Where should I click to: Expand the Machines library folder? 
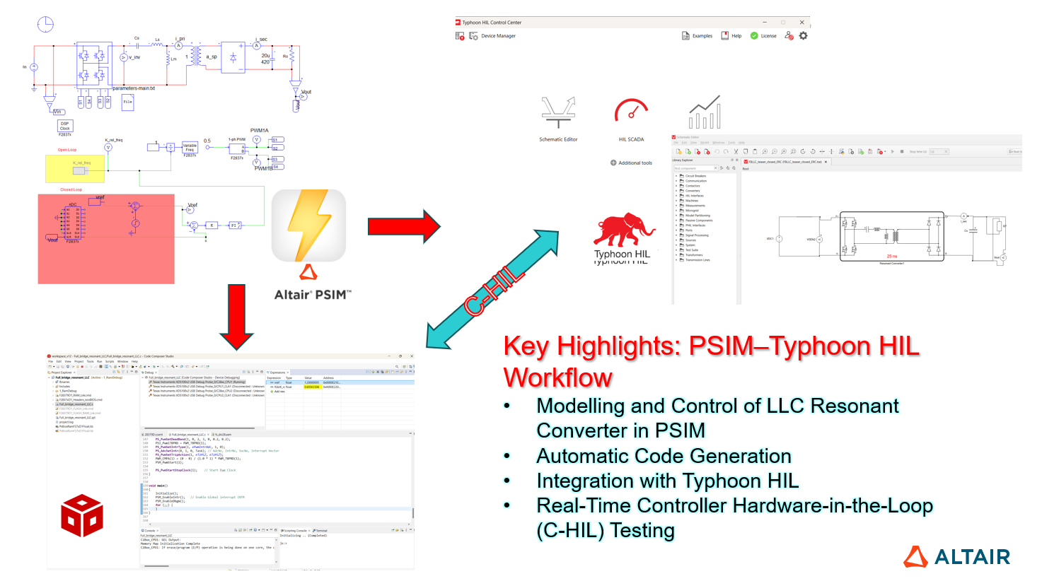pyautogui.click(x=676, y=201)
